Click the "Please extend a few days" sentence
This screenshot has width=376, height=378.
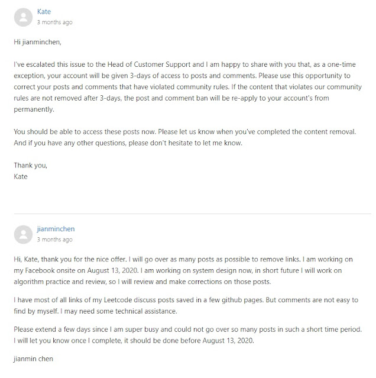(59, 326)
